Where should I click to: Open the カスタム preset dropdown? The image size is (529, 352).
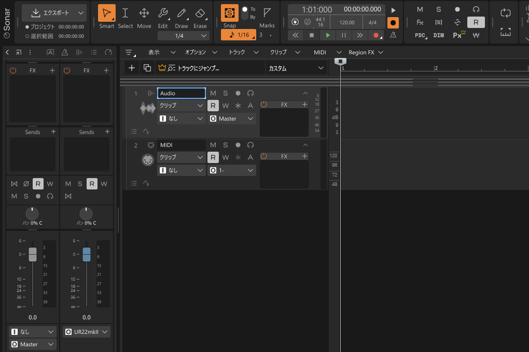click(x=296, y=68)
